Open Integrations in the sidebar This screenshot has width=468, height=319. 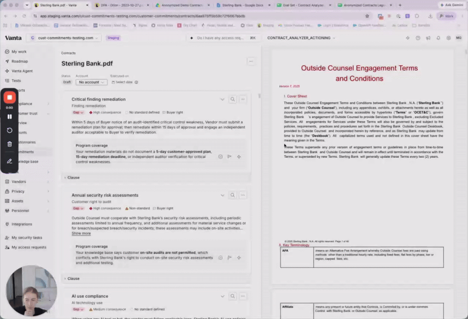point(22,224)
